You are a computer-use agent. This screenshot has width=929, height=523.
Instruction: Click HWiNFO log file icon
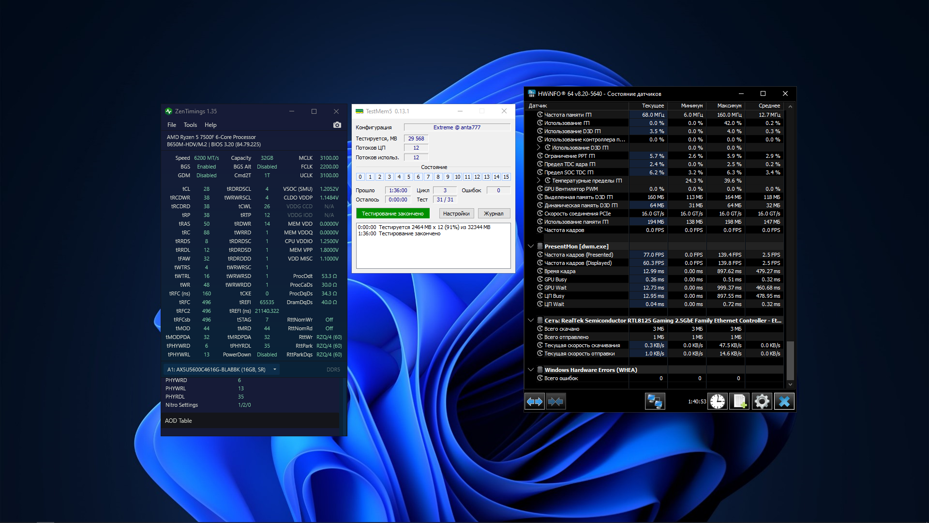point(740,401)
